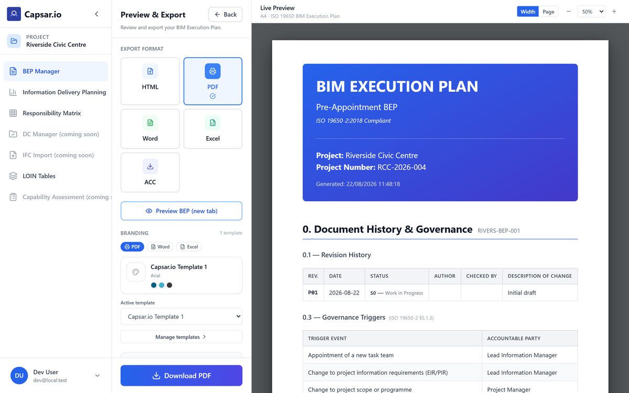Click the 'RIVERS-BEP-001' document code
This screenshot has width=629, height=393.
click(499, 231)
